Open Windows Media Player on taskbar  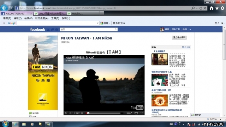(x=32, y=124)
